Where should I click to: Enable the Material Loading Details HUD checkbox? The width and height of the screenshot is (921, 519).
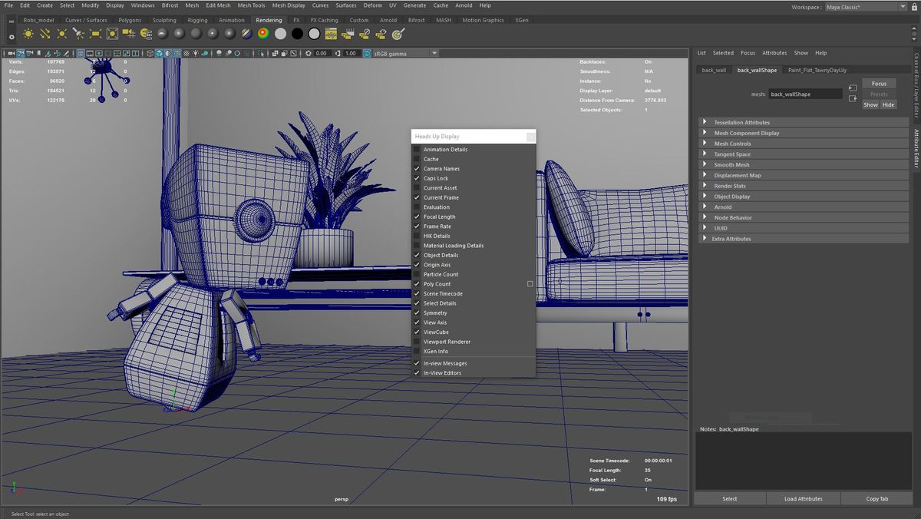pyautogui.click(x=416, y=246)
